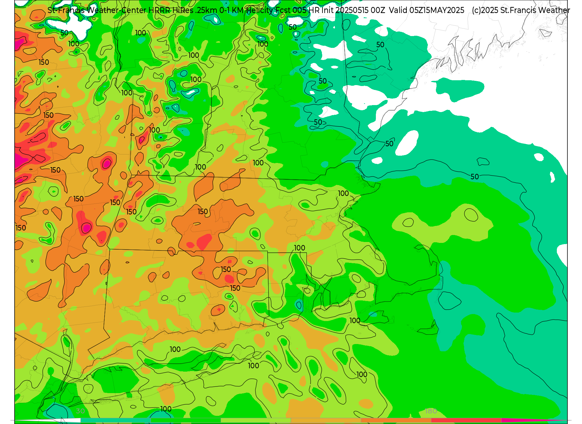This screenshot has height=424, width=582.
Task: Click the bright green segment of the color bar
Action: [186, 420]
